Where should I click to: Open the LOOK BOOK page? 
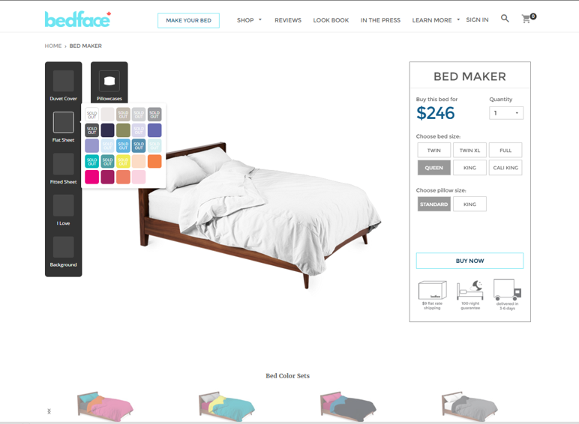click(331, 20)
